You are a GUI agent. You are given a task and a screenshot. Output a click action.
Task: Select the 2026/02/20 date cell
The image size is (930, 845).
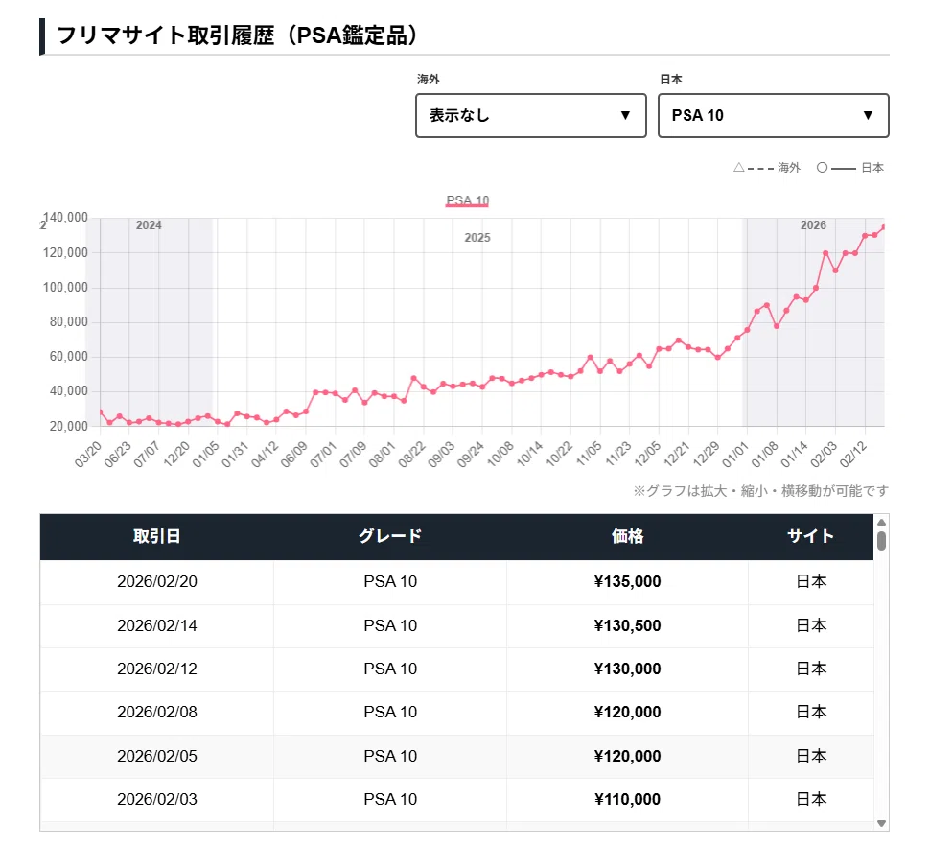click(x=157, y=581)
